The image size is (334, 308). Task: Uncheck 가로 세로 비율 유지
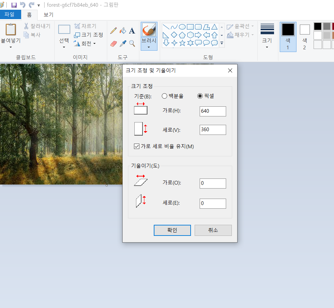[x=137, y=146]
